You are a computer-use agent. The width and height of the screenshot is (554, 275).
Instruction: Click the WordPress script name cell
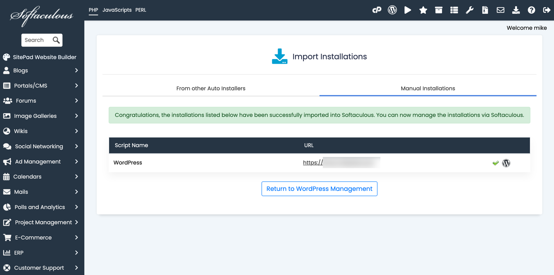coord(128,162)
